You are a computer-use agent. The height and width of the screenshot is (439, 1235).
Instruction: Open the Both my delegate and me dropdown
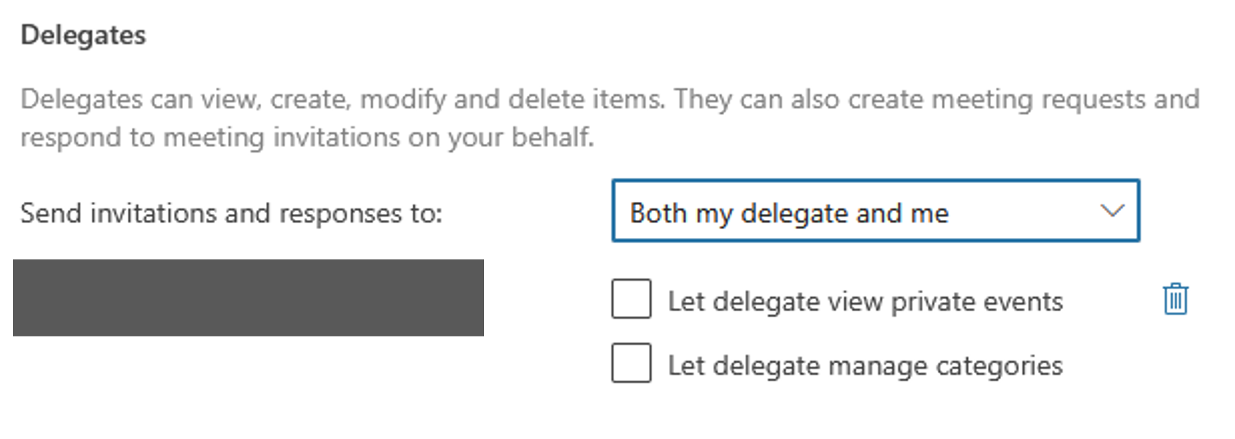[875, 211]
